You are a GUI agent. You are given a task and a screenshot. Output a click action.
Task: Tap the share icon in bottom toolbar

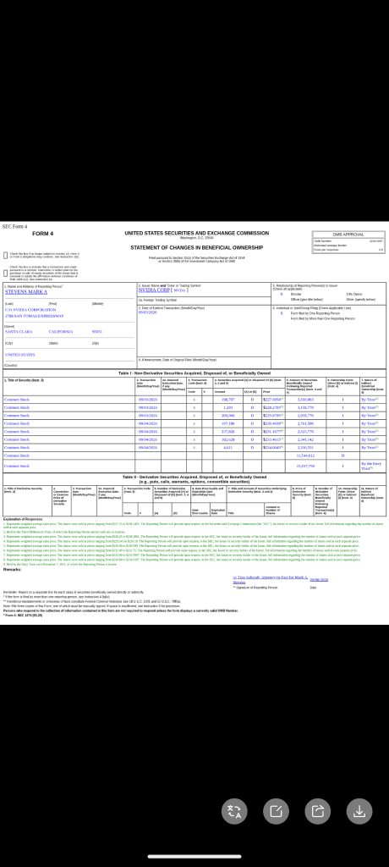pos(318,811)
